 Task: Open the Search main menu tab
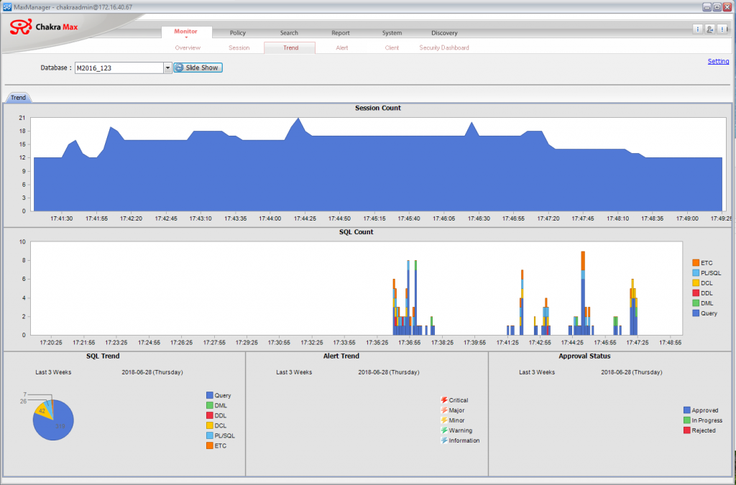click(x=289, y=33)
